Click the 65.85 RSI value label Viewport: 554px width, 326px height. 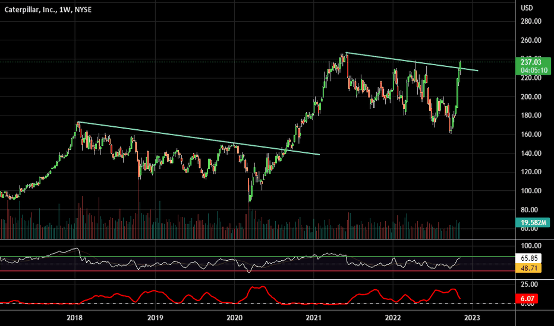pos(528,258)
